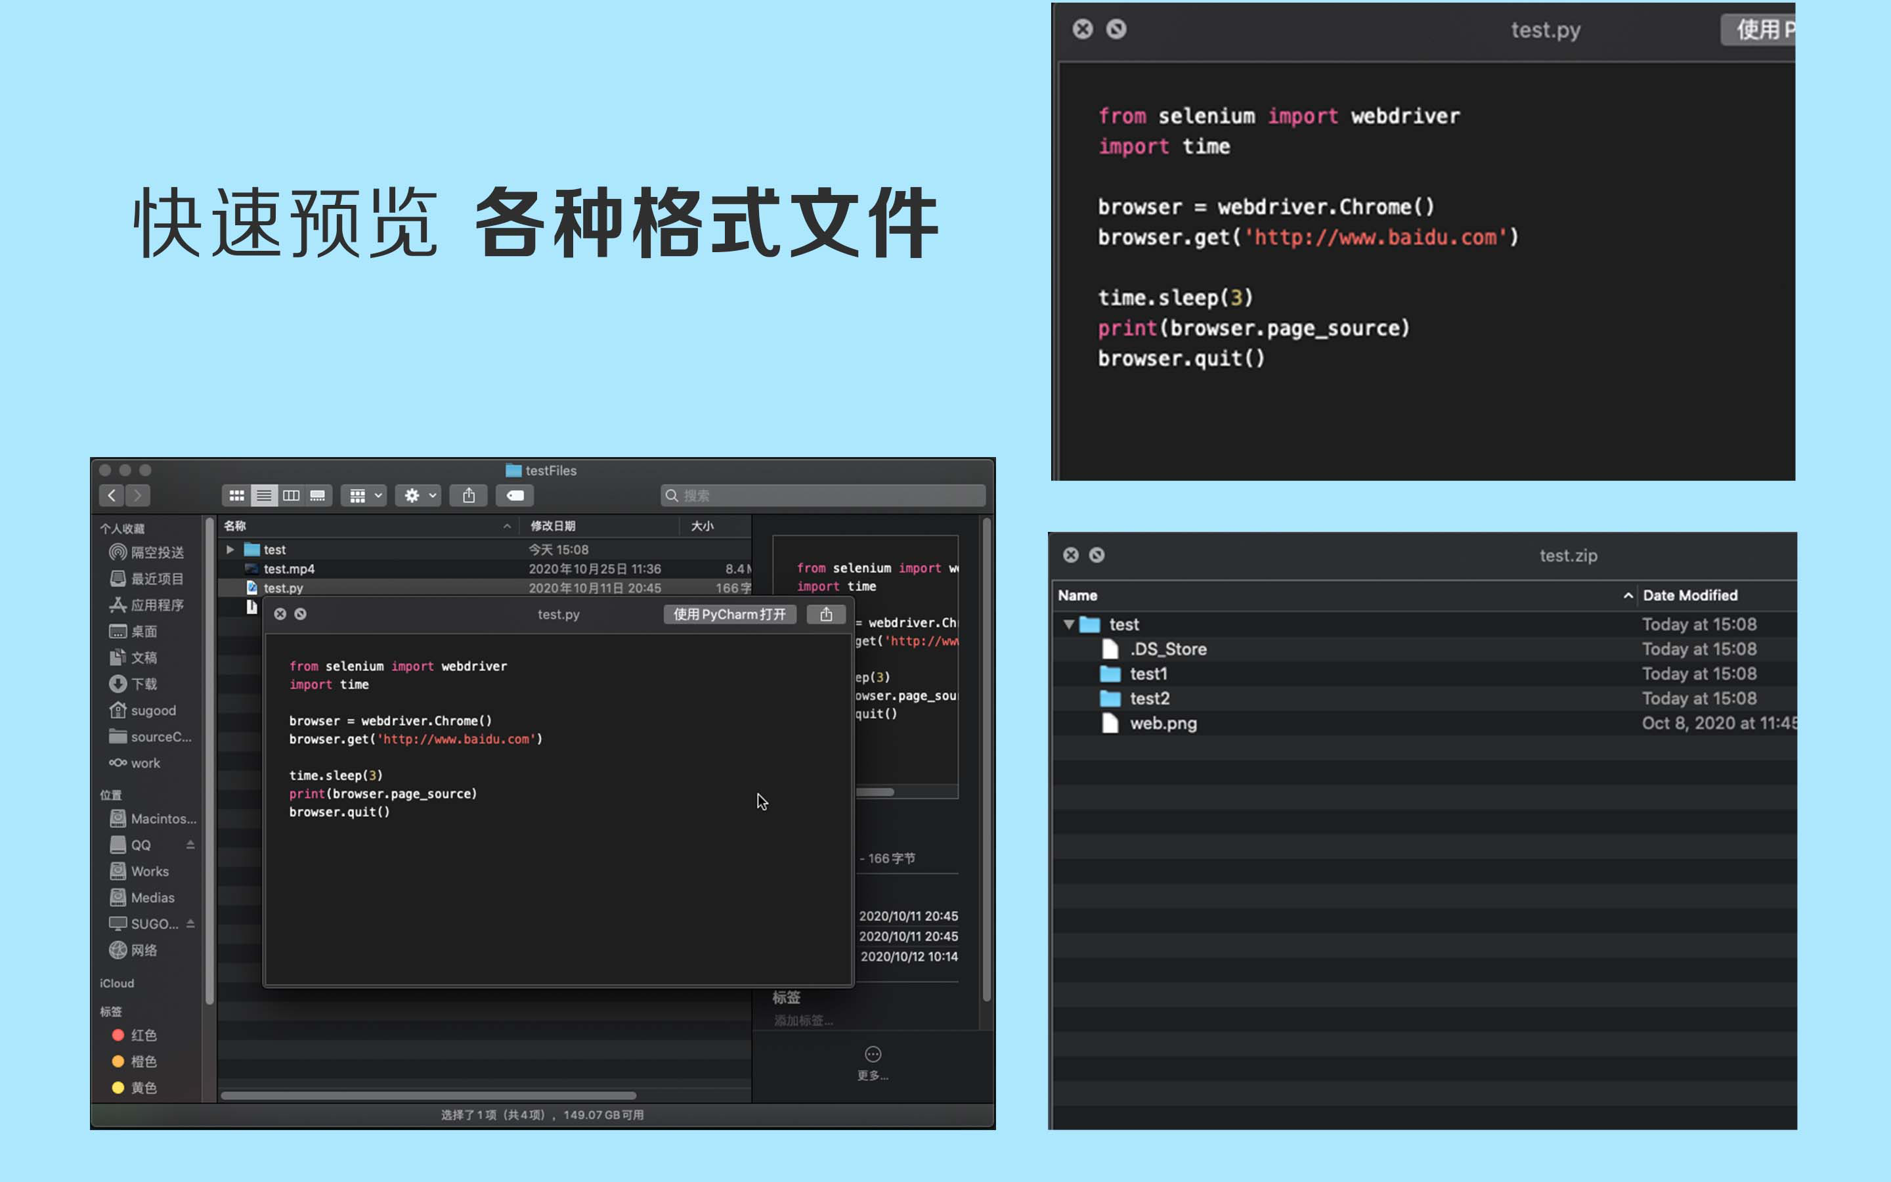Screen dimensions: 1891x1182
Task: Sort by 修改日期 column header
Action: coord(552,526)
